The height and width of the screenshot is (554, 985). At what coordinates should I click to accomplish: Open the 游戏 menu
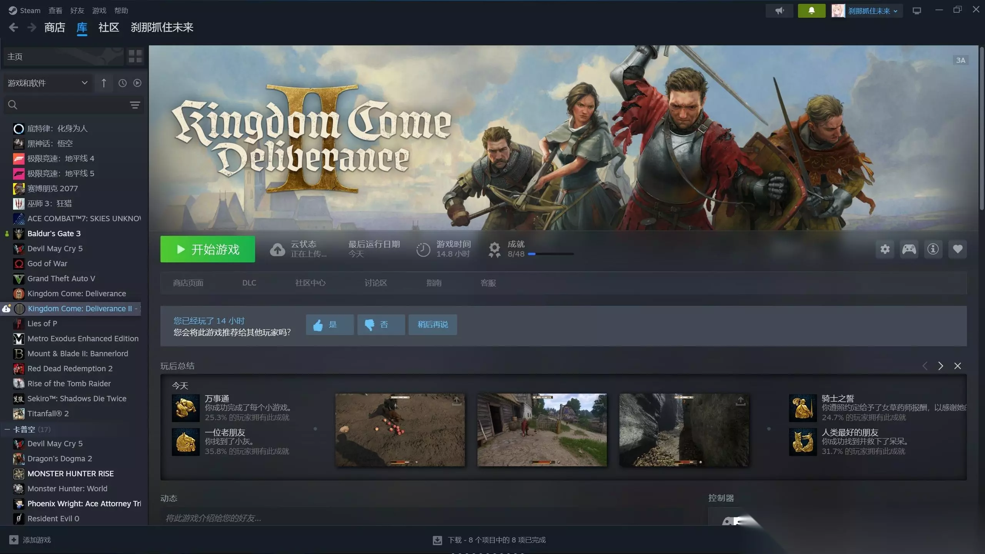(x=99, y=10)
